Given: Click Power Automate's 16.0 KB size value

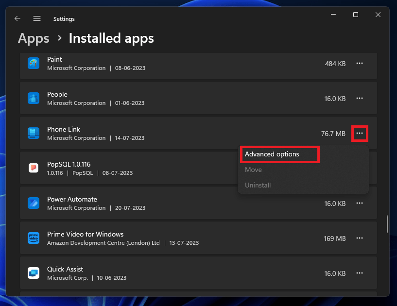Looking at the screenshot, I should 335,204.
